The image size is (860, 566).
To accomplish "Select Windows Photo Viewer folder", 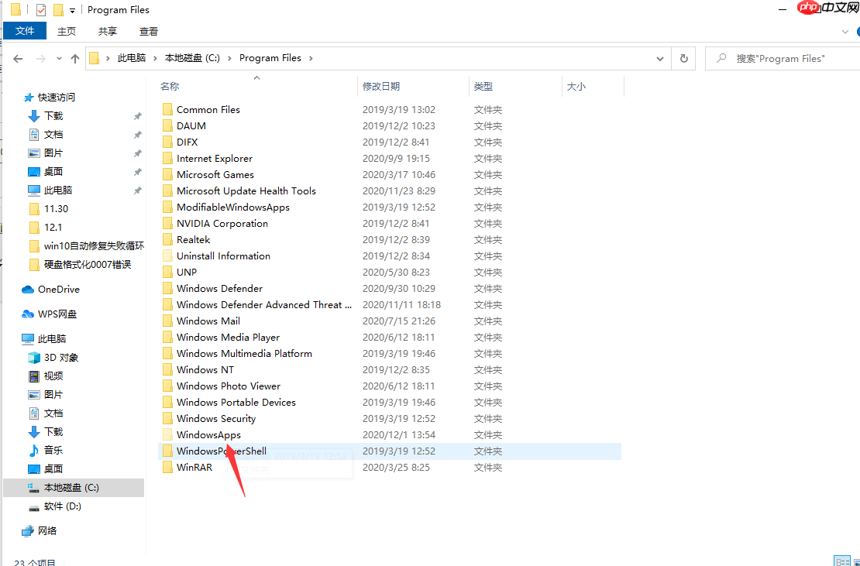I will coord(229,386).
